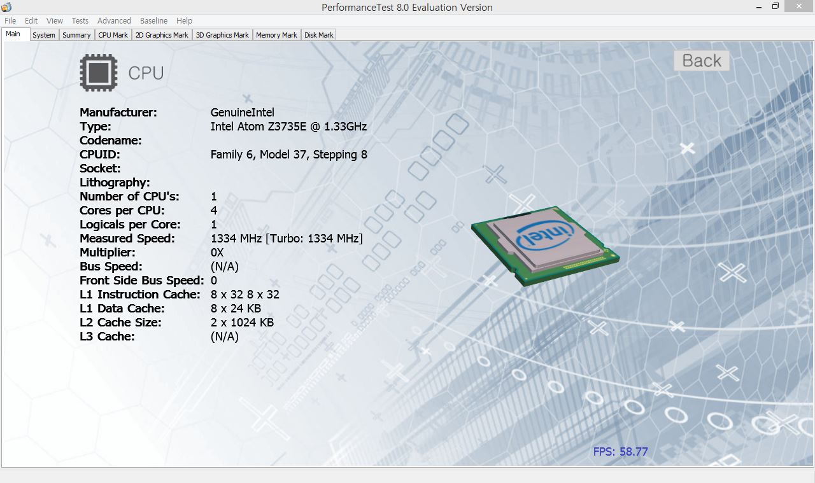Open the File menu
Viewport: 815px width, 483px height.
click(x=10, y=20)
